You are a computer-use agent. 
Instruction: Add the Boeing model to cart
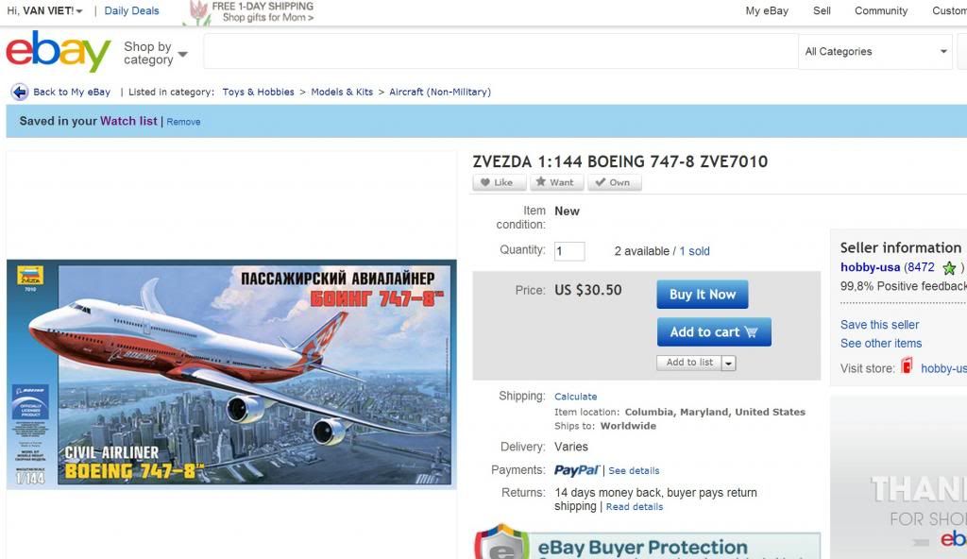[x=714, y=332]
